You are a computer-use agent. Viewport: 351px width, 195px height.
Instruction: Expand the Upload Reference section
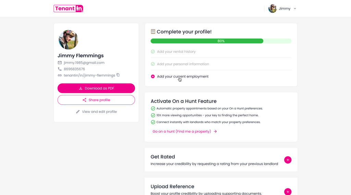[288, 192]
